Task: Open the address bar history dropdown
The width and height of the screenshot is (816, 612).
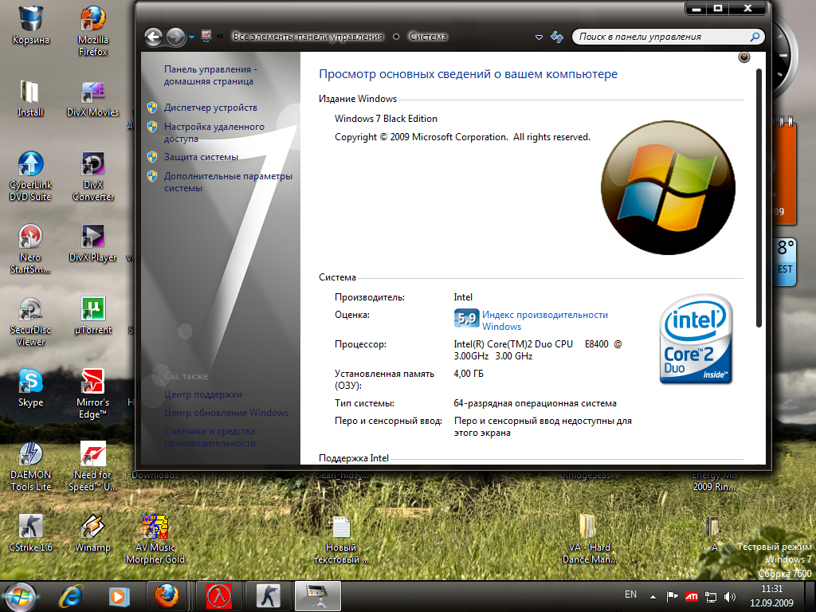Action: [x=539, y=37]
